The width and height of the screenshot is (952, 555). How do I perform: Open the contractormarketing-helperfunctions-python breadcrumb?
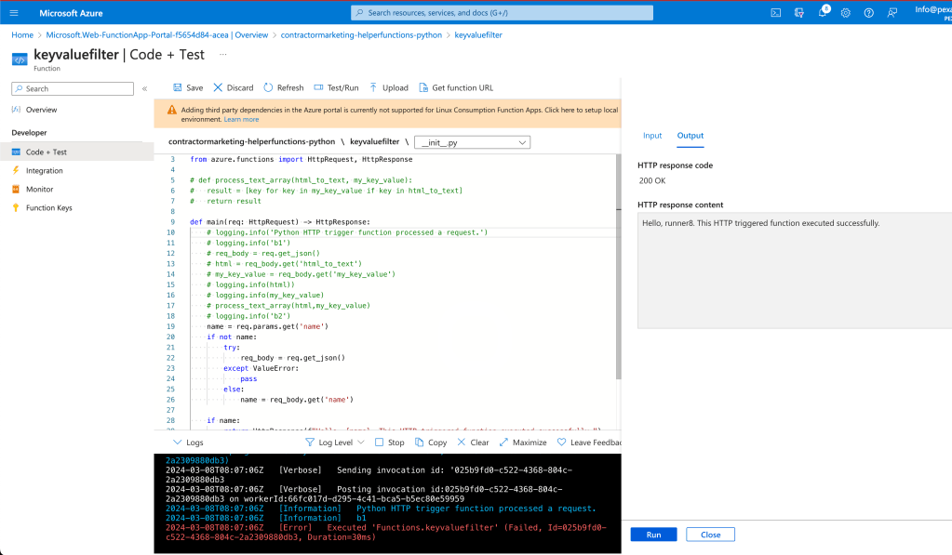(361, 35)
